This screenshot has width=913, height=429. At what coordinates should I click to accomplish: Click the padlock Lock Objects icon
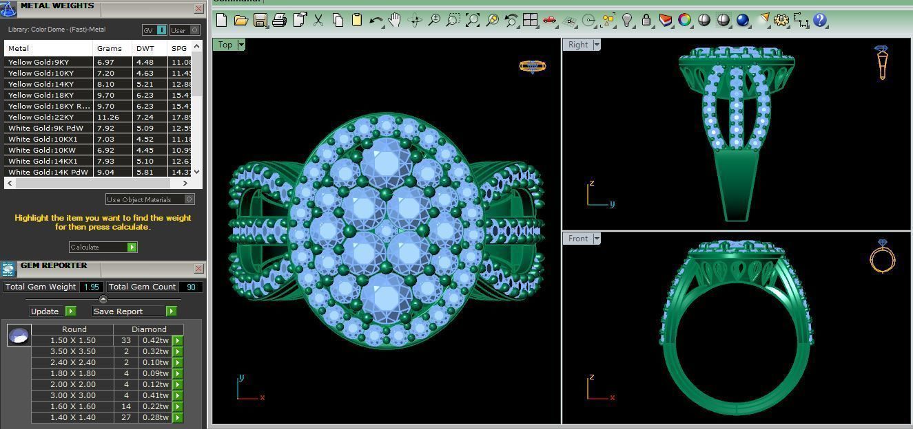click(x=646, y=20)
